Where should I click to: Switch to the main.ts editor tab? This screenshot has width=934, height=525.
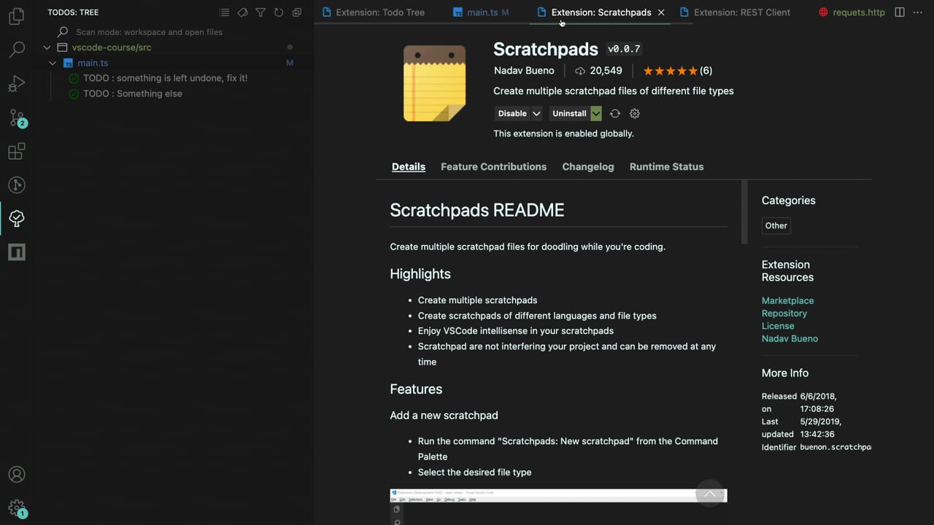[482, 12]
